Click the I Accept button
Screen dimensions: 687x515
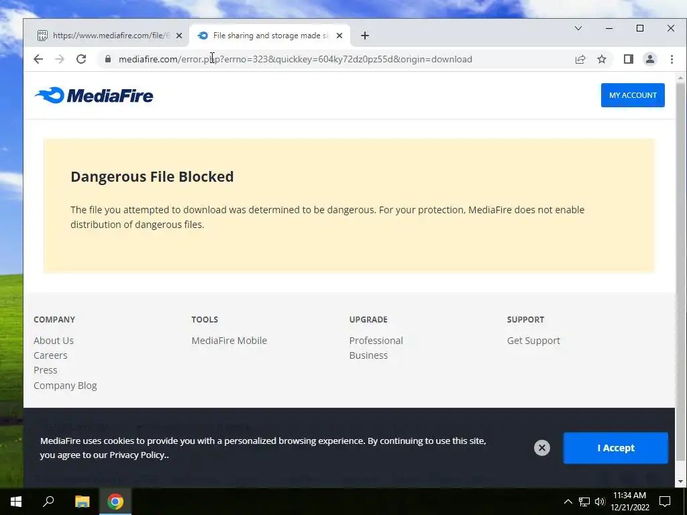(616, 448)
